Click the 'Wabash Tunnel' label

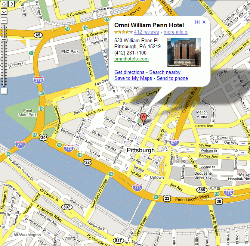point(31,204)
